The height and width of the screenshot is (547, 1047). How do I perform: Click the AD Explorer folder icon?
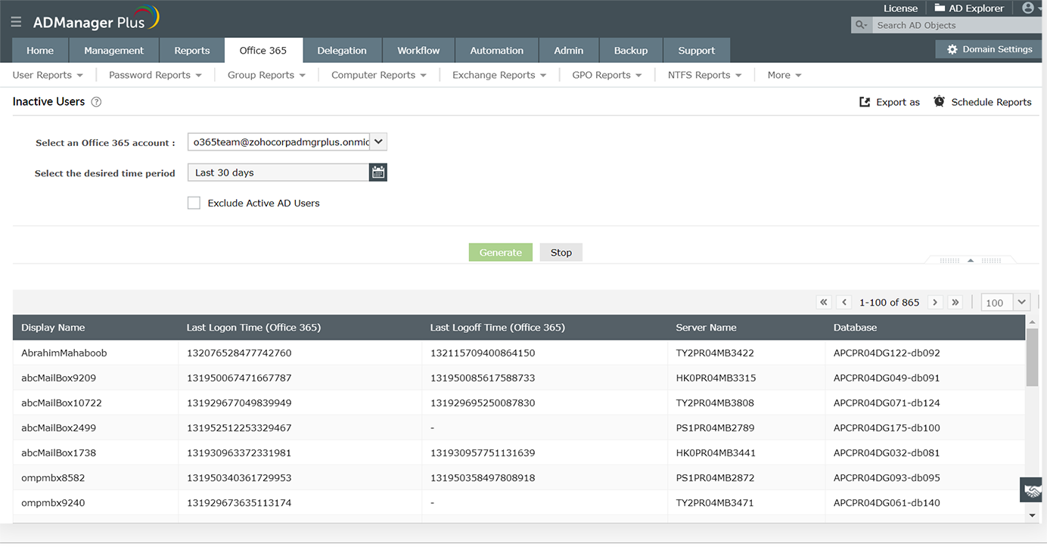pyautogui.click(x=940, y=8)
